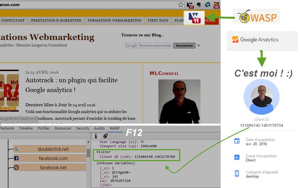Click the Rechercher button
The height and width of the screenshot is (188, 300).
[185, 46]
